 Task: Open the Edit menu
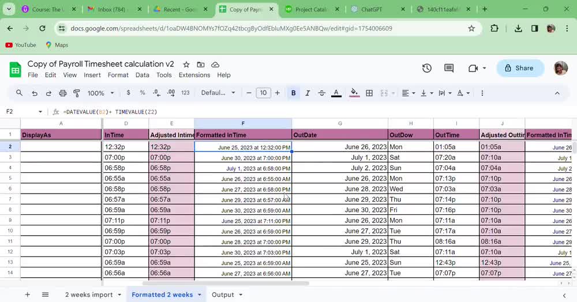pyautogui.click(x=50, y=75)
